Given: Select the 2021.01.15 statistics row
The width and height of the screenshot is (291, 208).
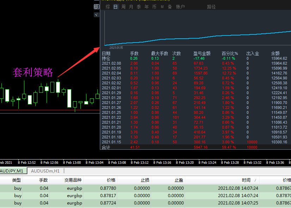Looking at the screenshot, I should (196, 142).
